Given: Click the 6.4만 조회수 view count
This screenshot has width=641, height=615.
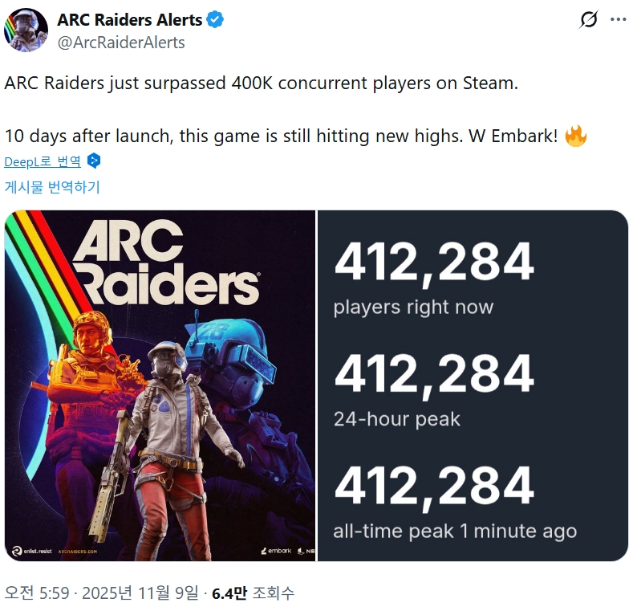Looking at the screenshot, I should [x=253, y=593].
